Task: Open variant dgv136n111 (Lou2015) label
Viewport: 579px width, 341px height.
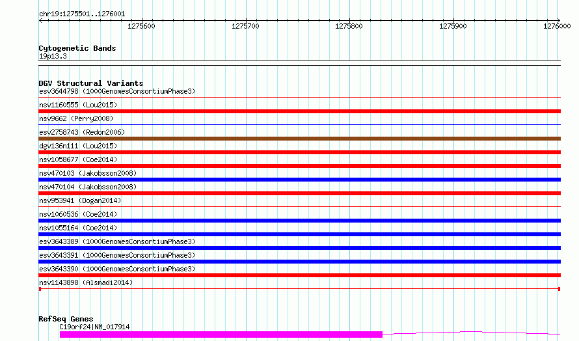Action: [x=78, y=146]
